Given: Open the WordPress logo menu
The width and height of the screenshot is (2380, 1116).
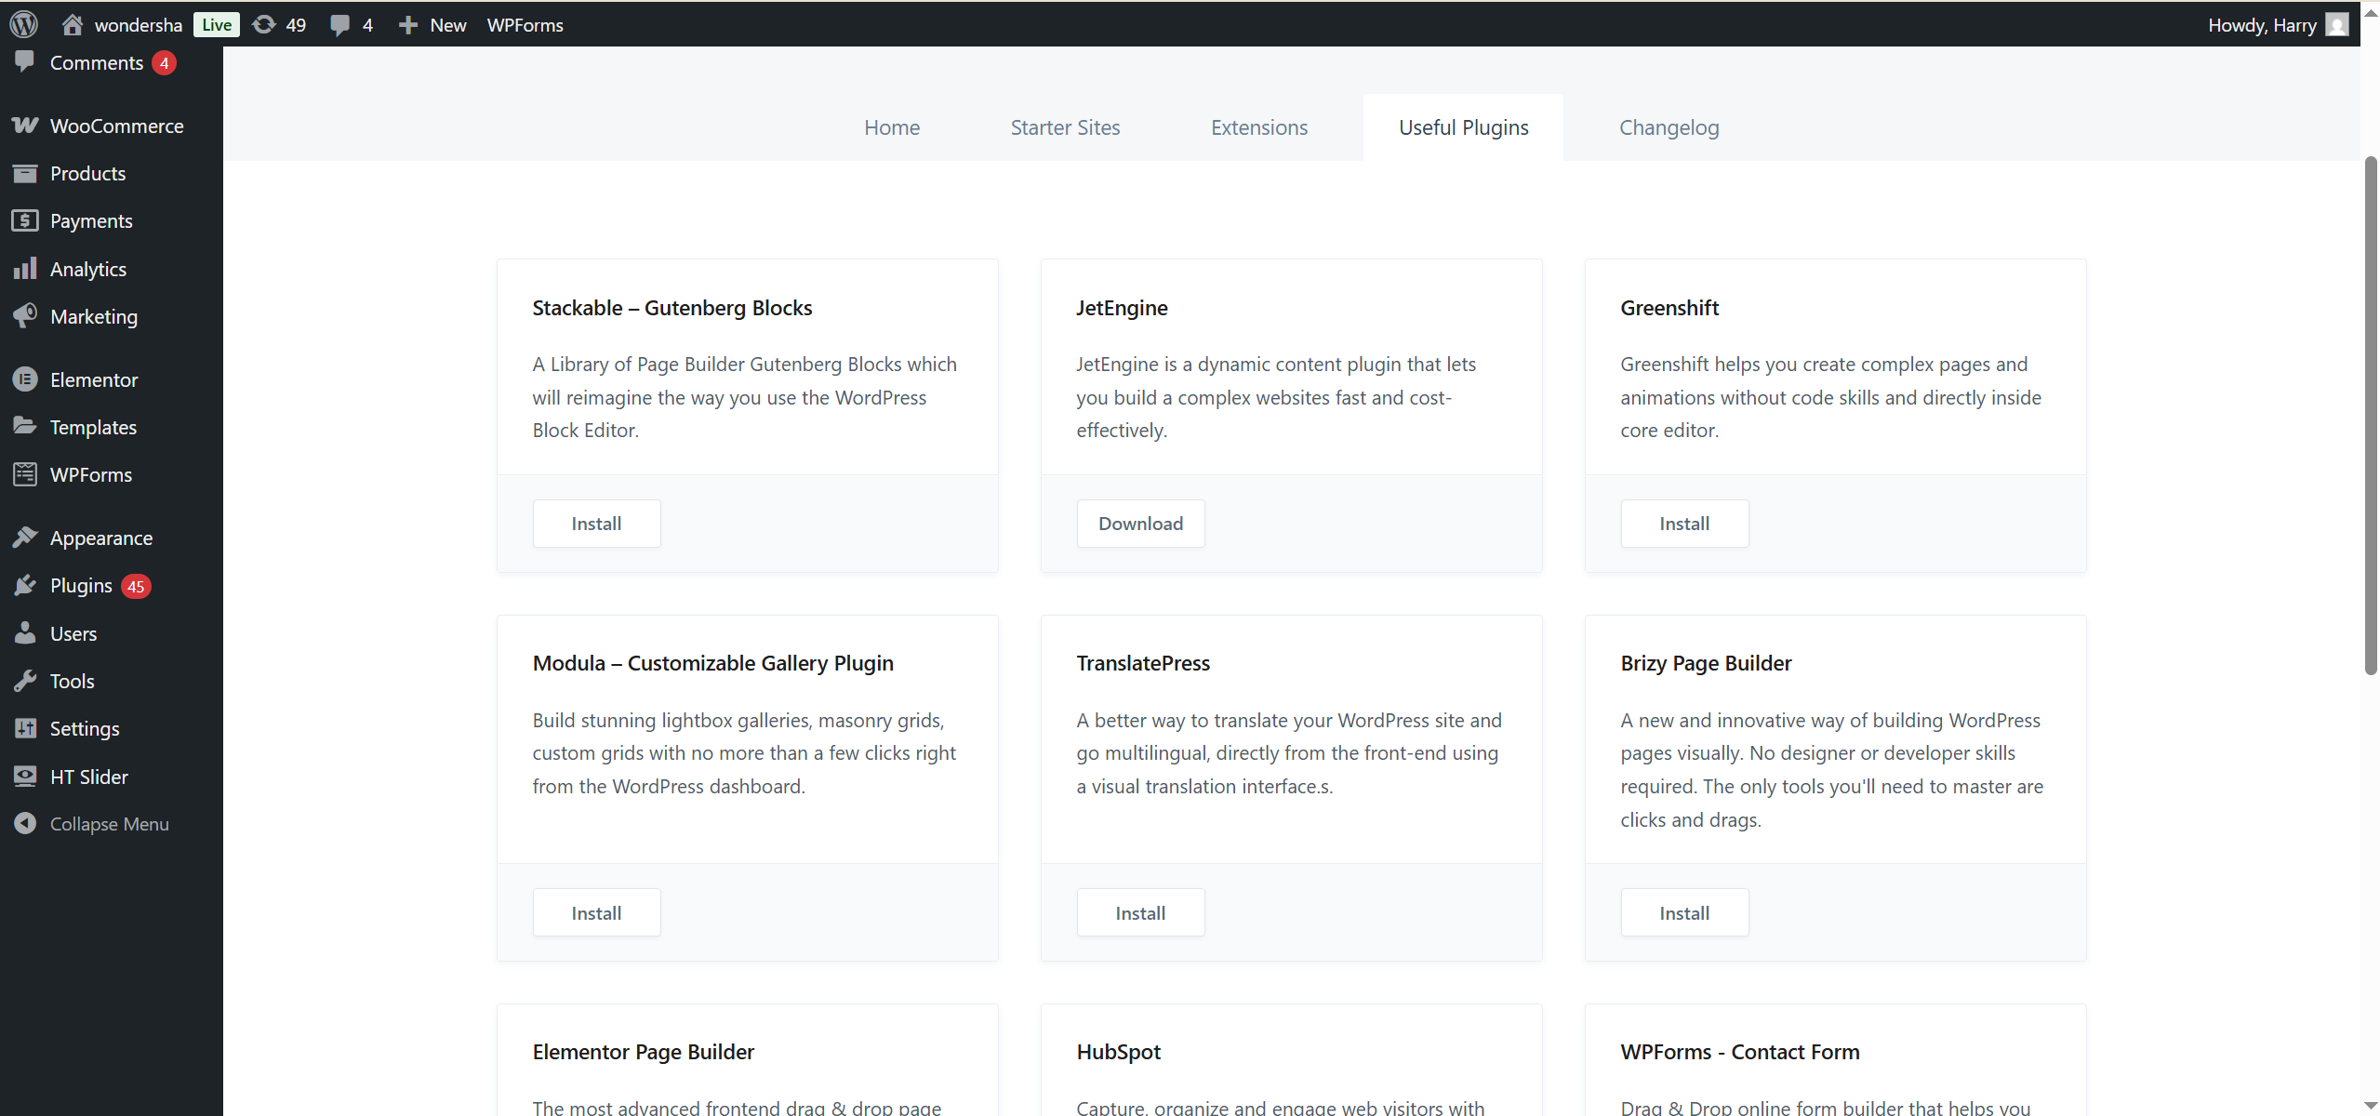Looking at the screenshot, I should (23, 24).
